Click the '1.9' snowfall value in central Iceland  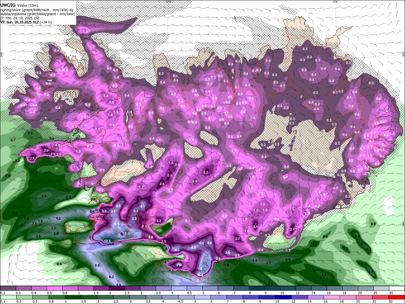click(x=195, y=181)
